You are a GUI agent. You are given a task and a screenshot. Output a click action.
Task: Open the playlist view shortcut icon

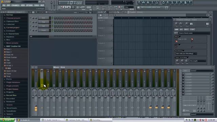[x=139, y=2]
